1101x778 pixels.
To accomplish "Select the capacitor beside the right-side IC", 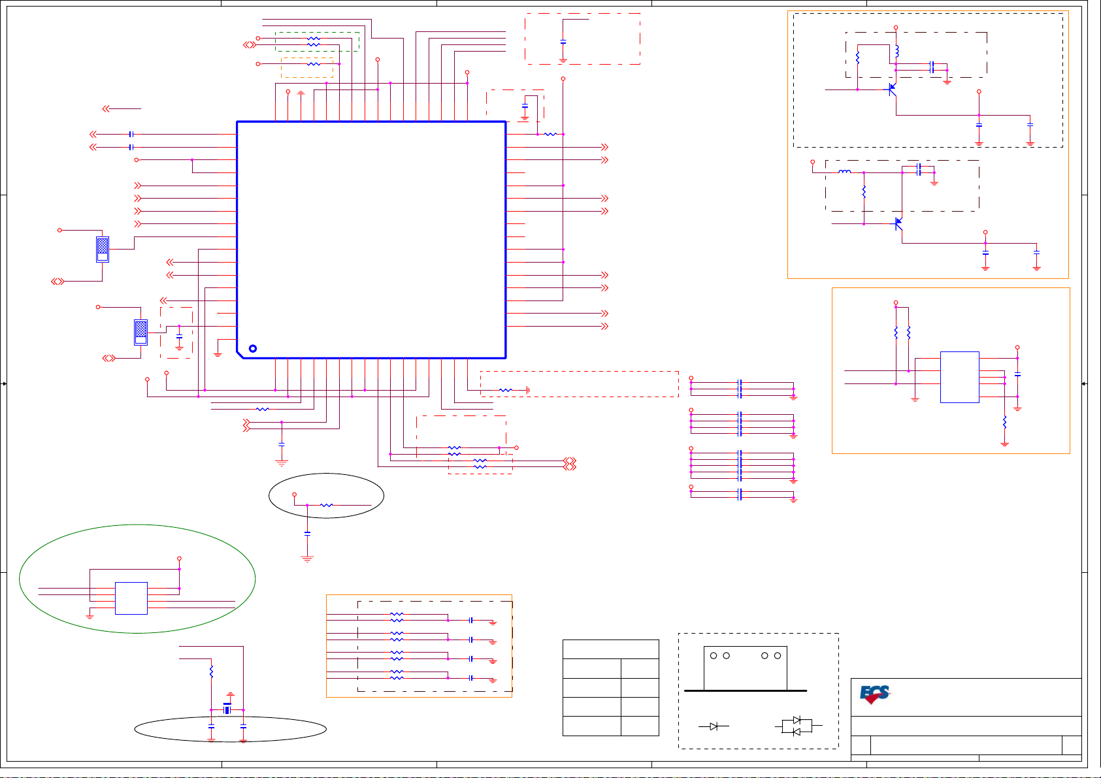I will (x=1017, y=375).
